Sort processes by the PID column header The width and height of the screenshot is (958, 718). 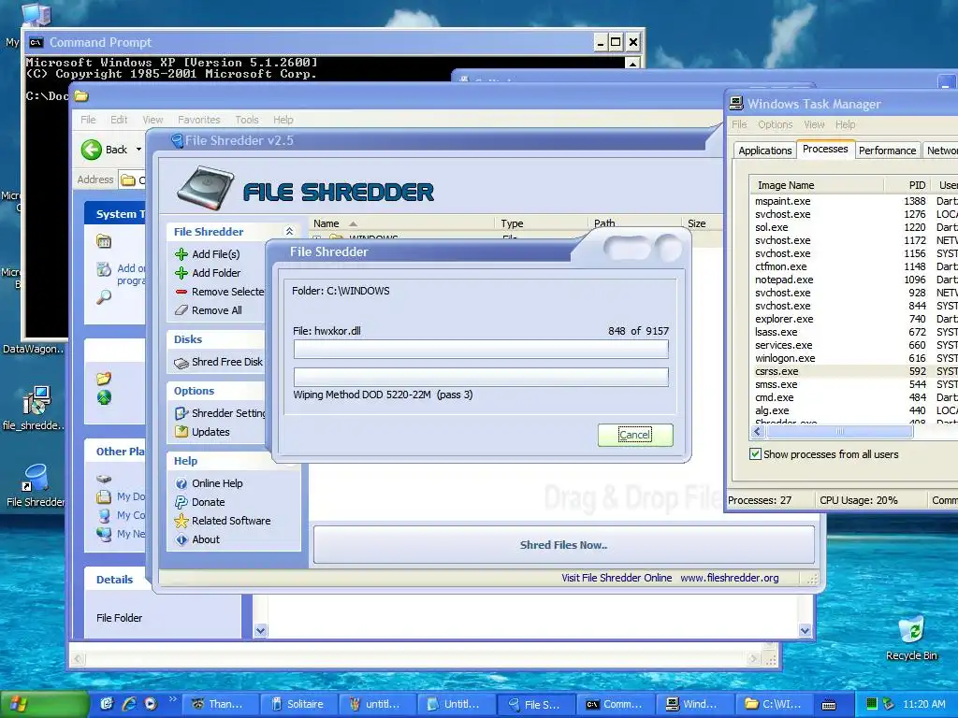coord(907,185)
